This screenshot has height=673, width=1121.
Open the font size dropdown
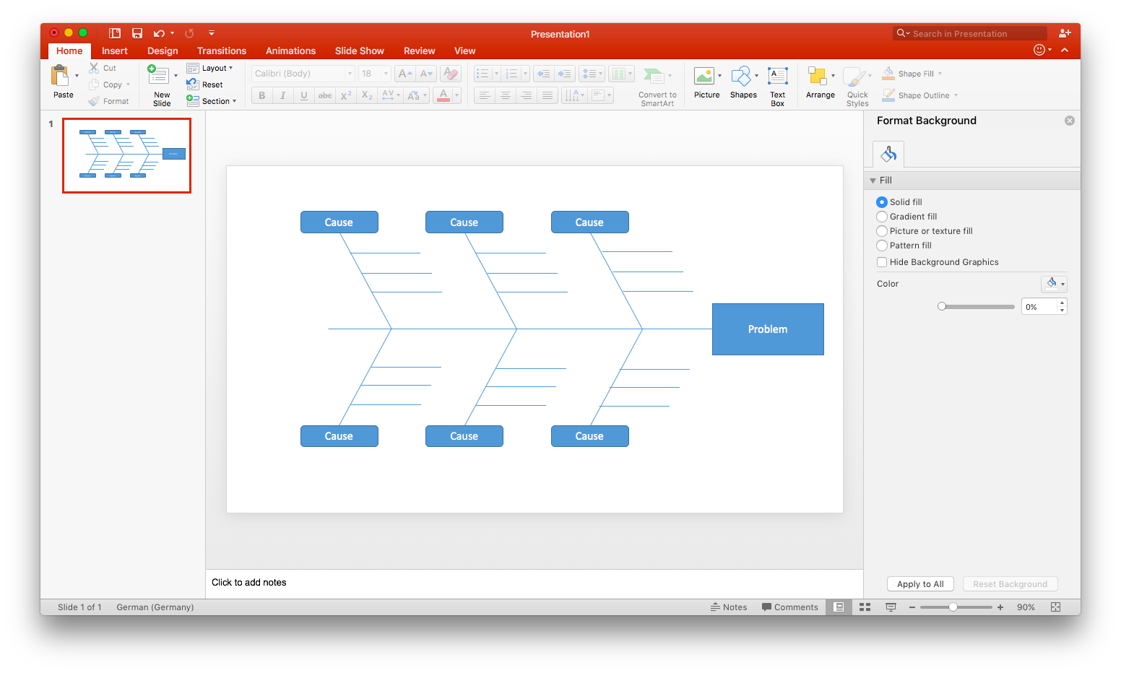point(384,73)
